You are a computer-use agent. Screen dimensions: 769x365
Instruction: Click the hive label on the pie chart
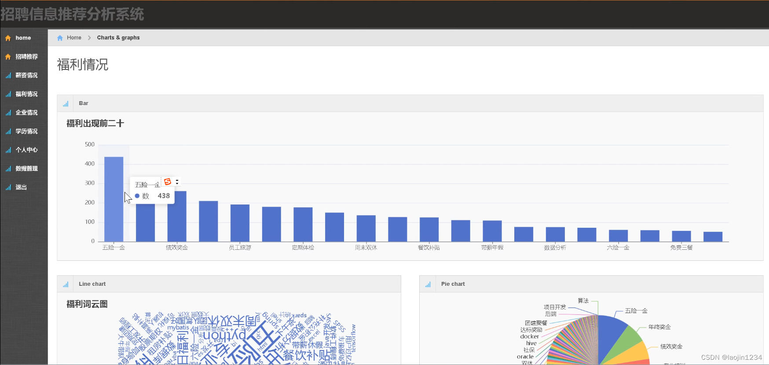531,343
